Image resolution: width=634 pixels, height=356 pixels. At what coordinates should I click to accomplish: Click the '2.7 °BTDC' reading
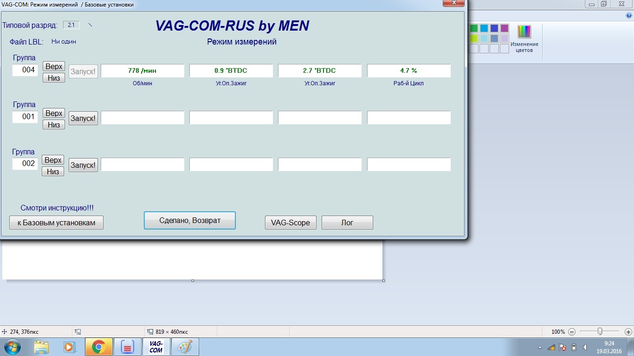click(320, 71)
